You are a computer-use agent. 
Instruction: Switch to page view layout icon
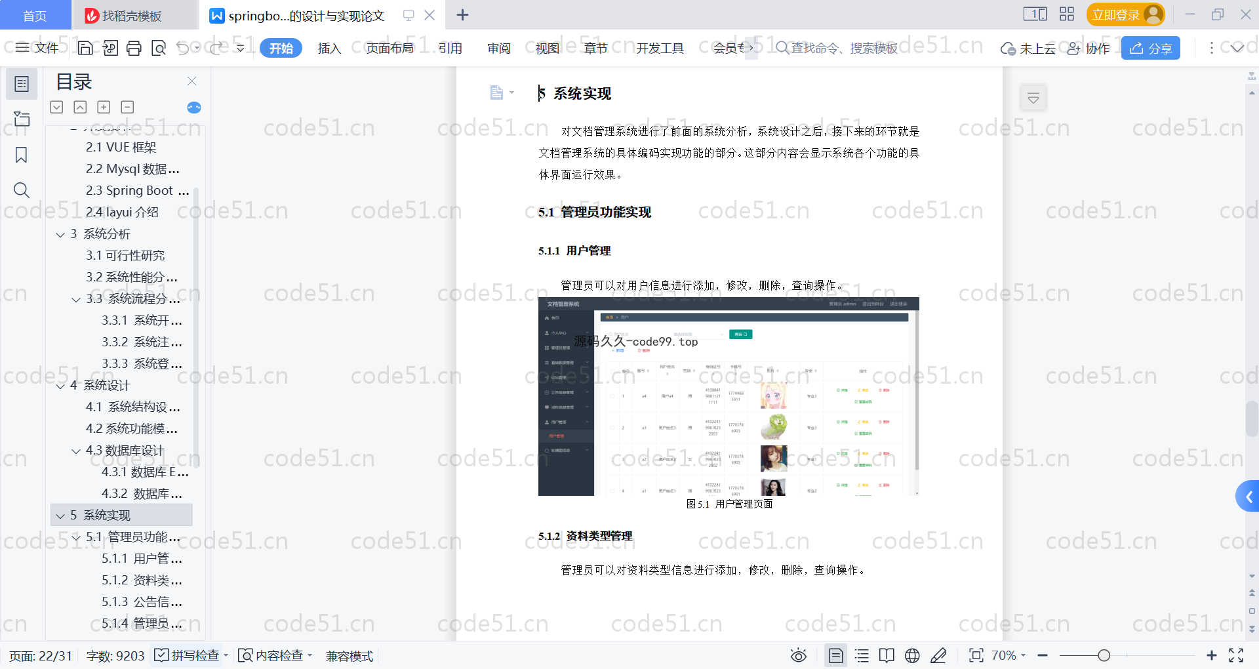coord(835,655)
